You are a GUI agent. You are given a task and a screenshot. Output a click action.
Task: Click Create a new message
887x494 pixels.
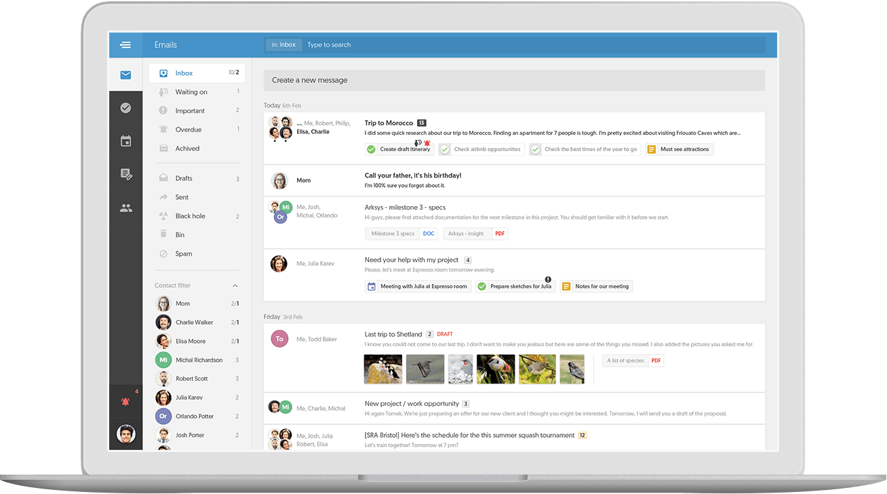coord(514,80)
